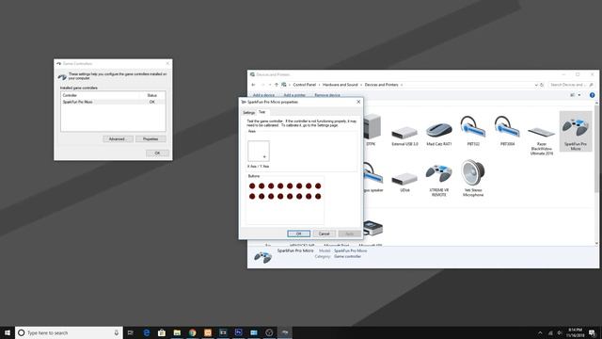Open the Action Center notification icon
The height and width of the screenshot is (339, 602).
click(592, 332)
